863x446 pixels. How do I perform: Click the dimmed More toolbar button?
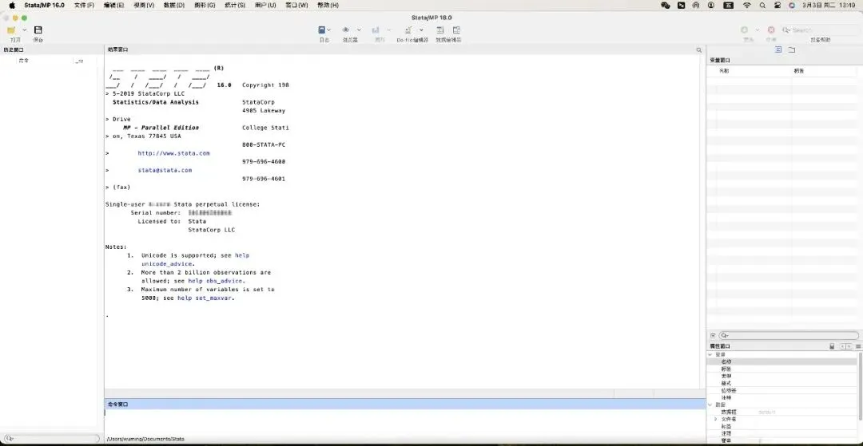click(x=744, y=30)
